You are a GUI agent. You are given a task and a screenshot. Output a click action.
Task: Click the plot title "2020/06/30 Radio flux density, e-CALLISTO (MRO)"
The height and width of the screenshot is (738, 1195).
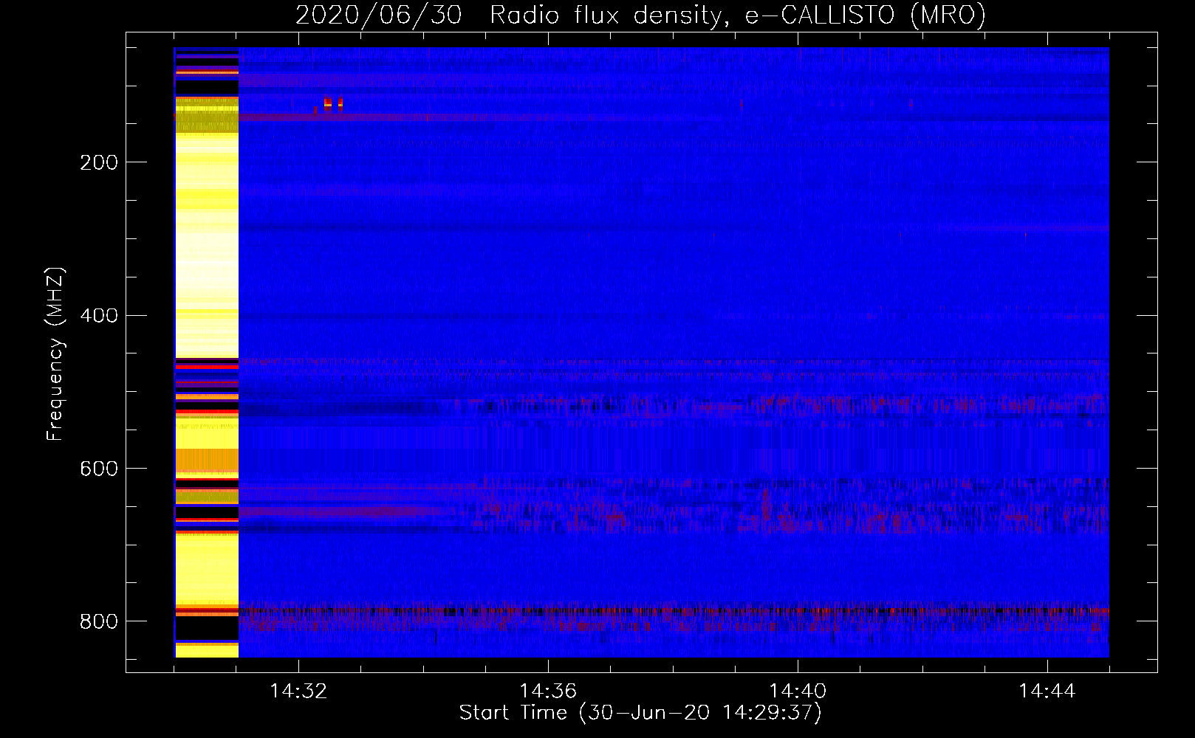click(x=640, y=15)
